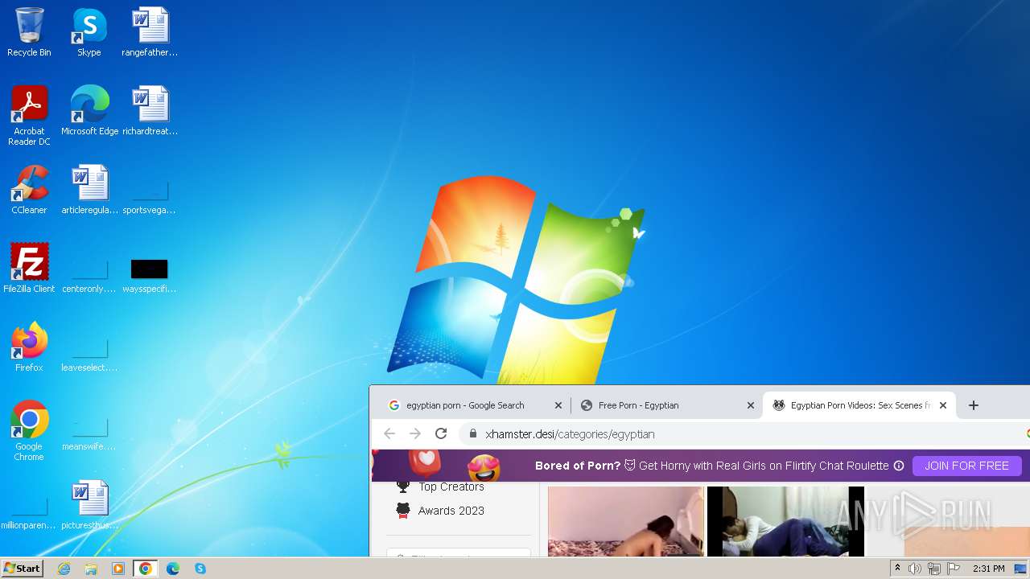Select the millionparen desktop file
The height and width of the screenshot is (579, 1030).
click(29, 511)
